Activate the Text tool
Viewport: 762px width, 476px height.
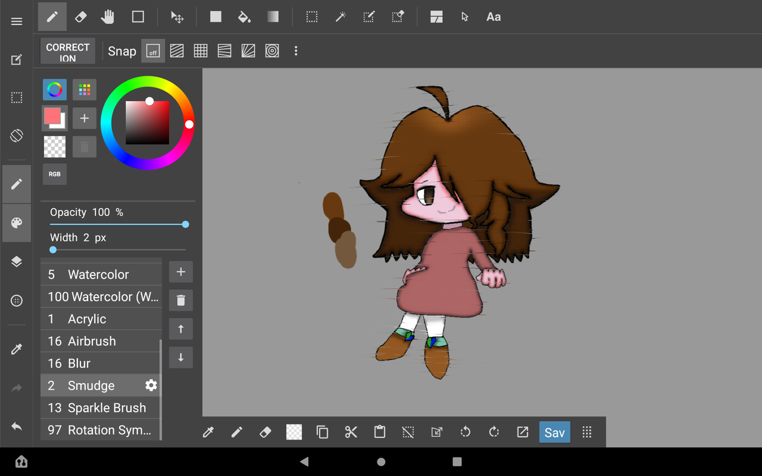494,17
